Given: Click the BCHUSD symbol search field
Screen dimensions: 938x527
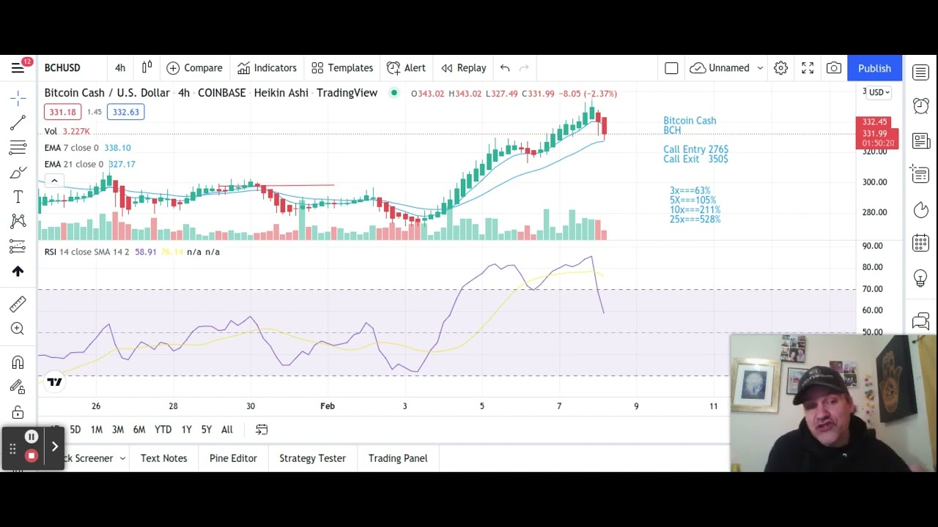Looking at the screenshot, I should (x=63, y=68).
